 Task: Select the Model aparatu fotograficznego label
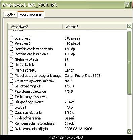click(38, 76)
